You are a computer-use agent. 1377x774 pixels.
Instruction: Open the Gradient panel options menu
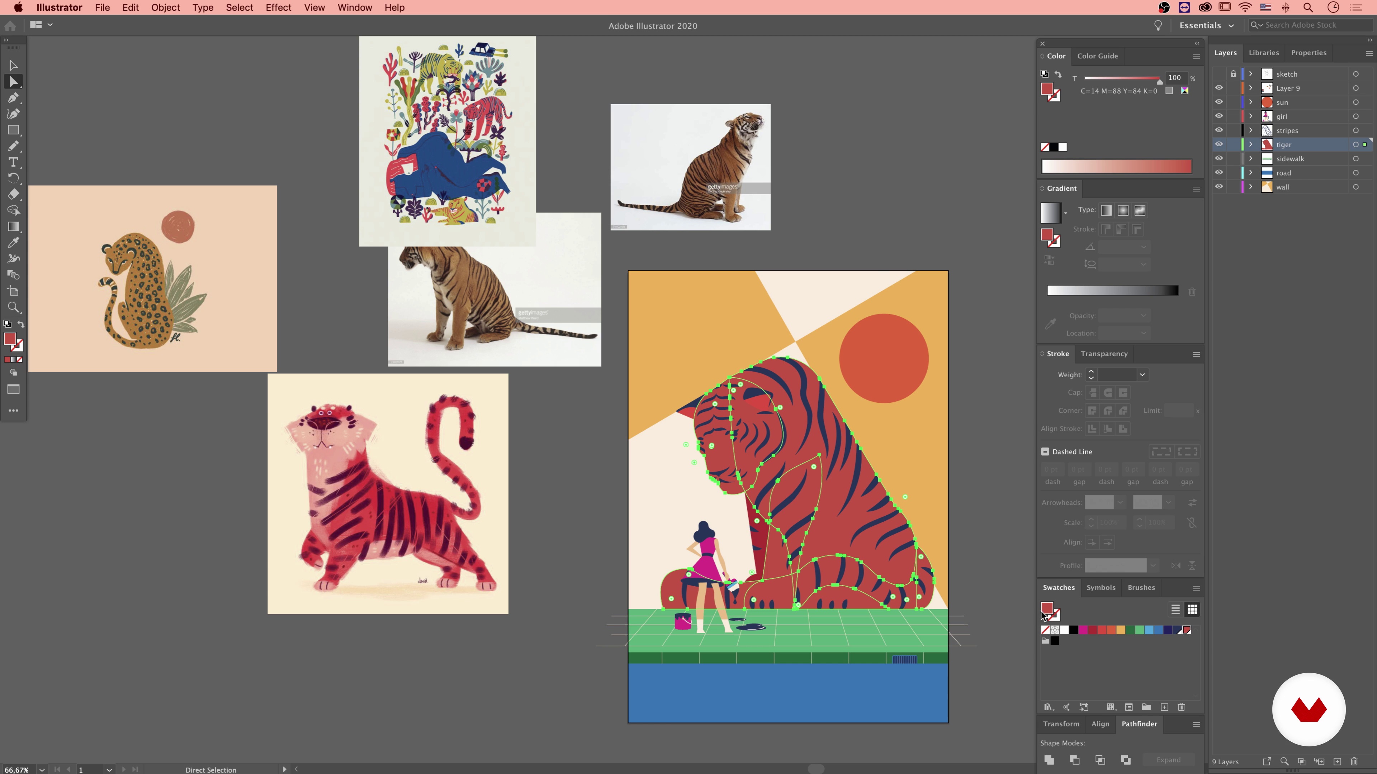coord(1196,189)
